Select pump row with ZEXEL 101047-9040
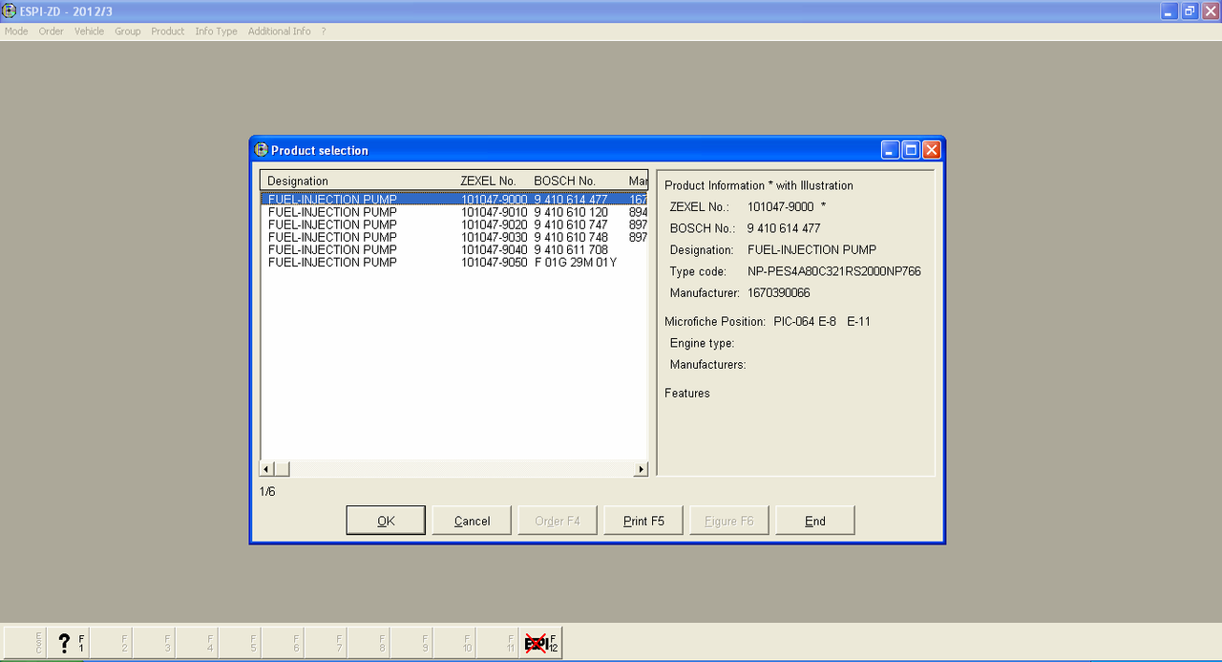 click(454, 249)
